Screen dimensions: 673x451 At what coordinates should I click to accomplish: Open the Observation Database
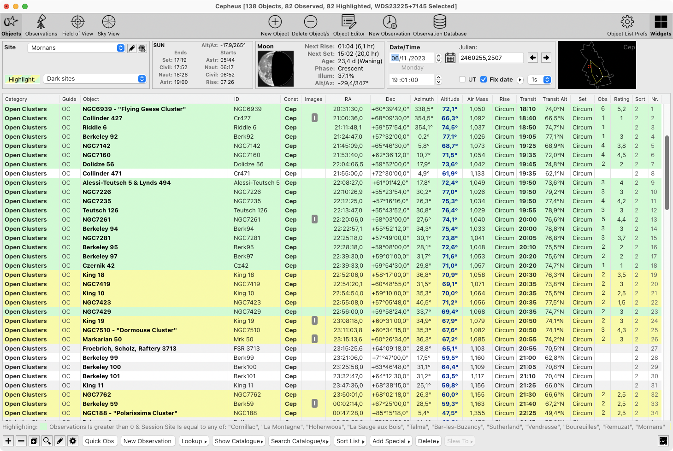point(440,25)
